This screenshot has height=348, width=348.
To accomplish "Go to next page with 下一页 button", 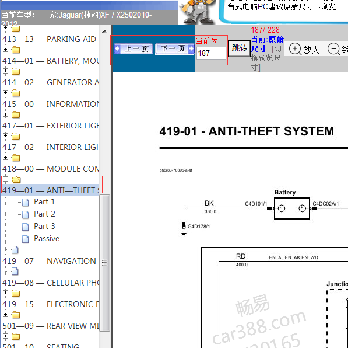I will (x=175, y=48).
